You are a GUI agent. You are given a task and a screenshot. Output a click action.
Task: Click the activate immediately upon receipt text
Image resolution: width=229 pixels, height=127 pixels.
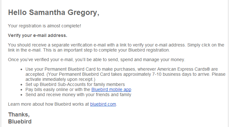point(60,79)
